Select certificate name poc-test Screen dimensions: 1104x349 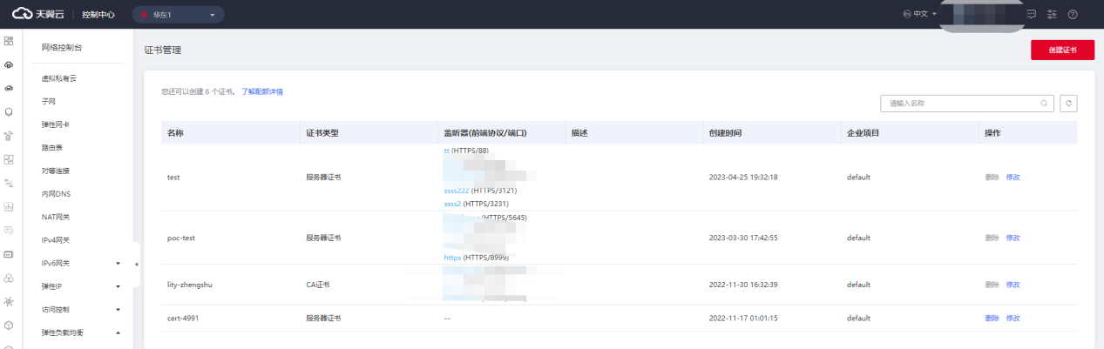180,238
